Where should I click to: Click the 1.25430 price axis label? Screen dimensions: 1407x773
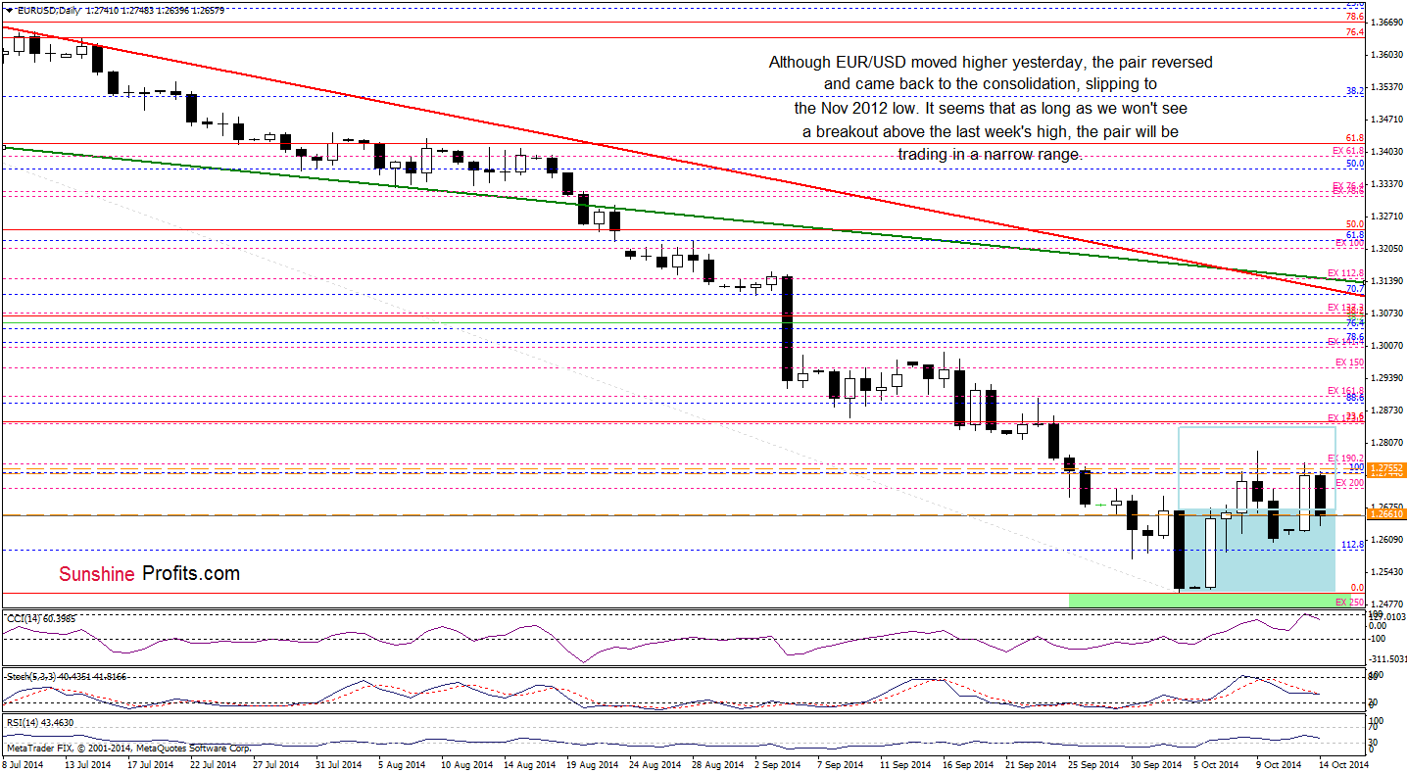1386,572
